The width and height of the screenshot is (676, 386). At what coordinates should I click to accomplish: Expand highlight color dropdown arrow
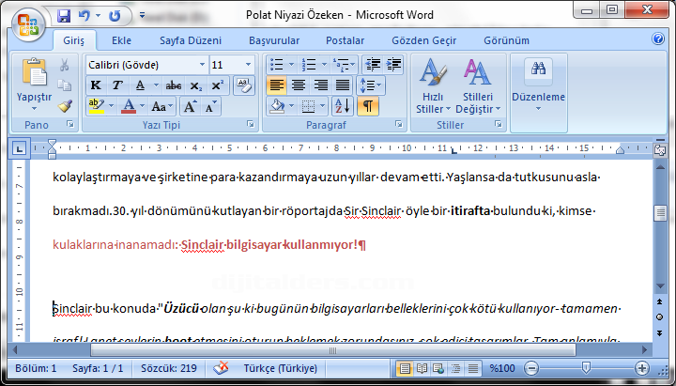click(x=112, y=106)
